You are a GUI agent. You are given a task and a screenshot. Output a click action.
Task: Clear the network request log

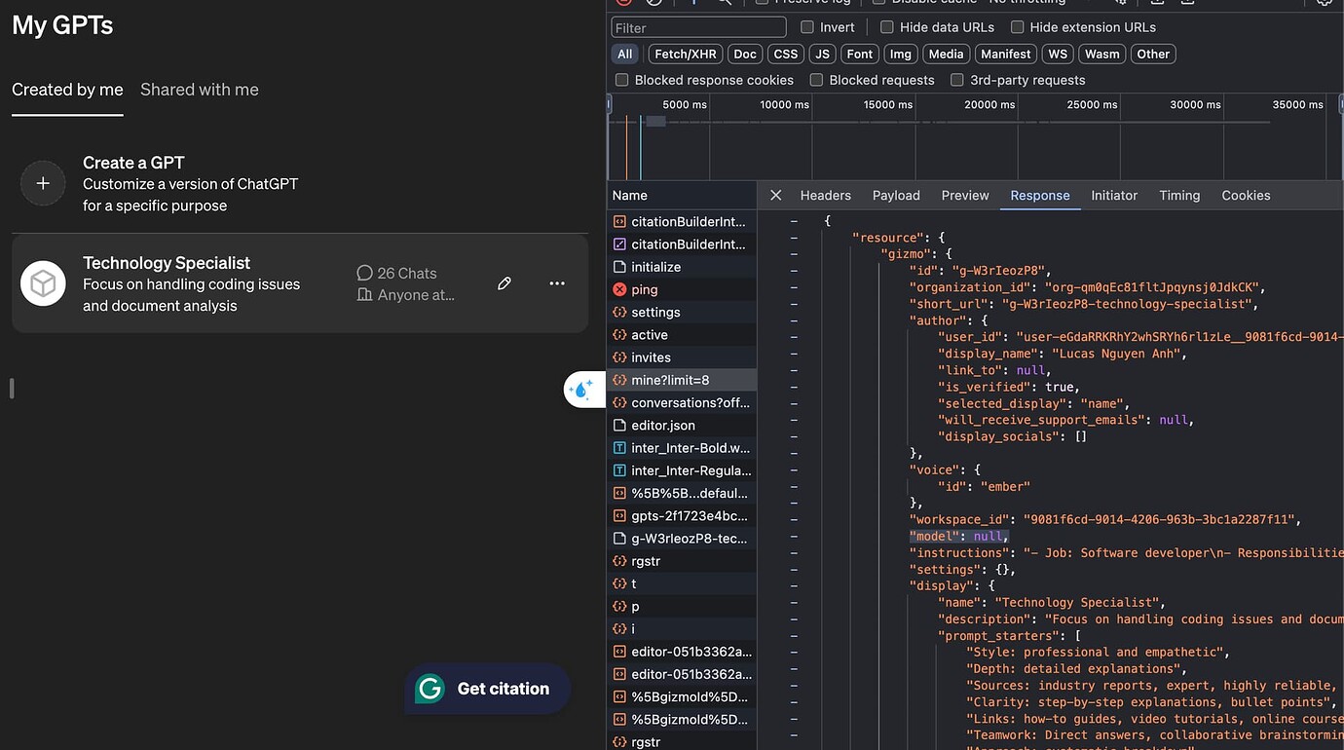coord(655,2)
